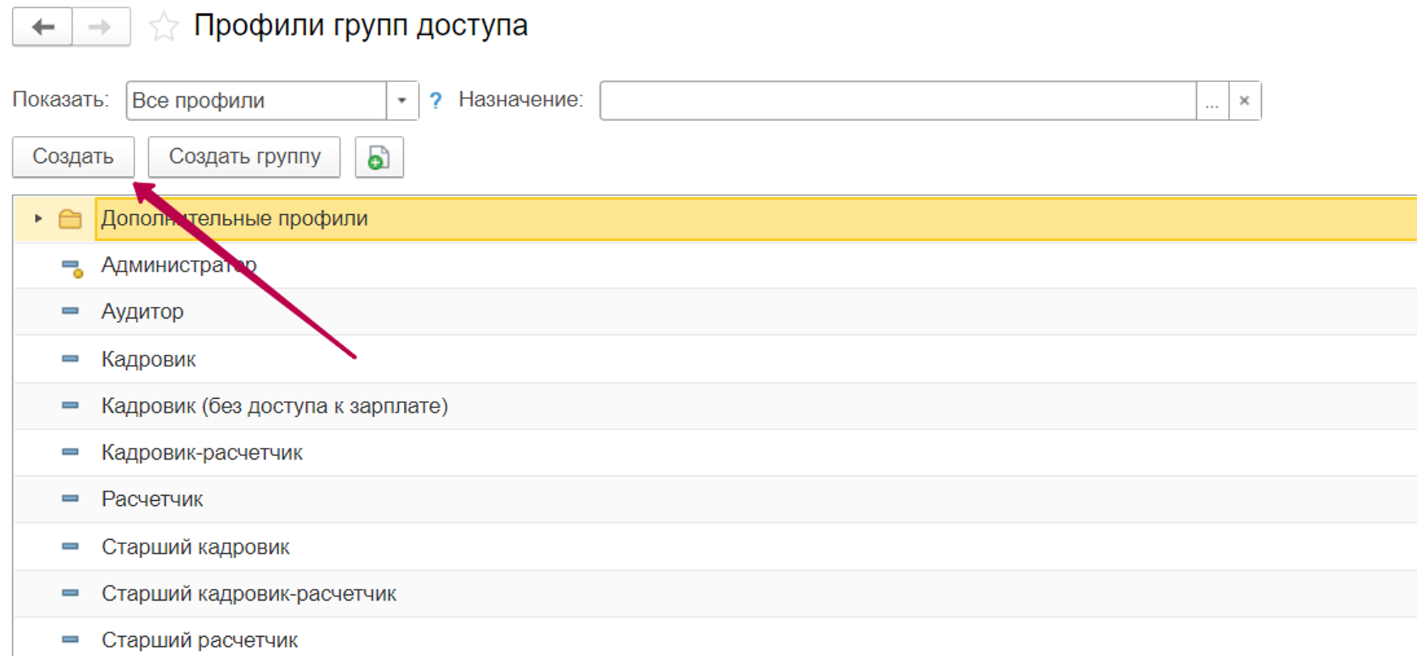1417x656 pixels.
Task: Click the back navigation arrow
Action: (43, 27)
